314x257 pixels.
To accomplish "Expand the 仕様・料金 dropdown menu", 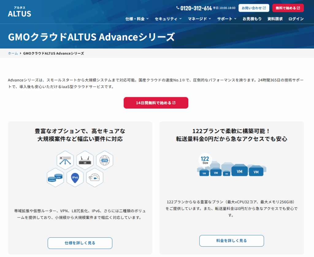I will tap(137, 19).
